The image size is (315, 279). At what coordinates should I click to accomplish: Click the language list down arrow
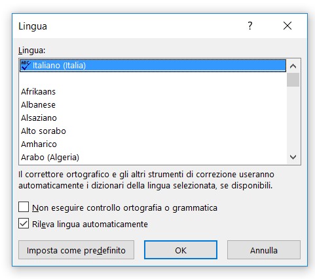(x=293, y=157)
